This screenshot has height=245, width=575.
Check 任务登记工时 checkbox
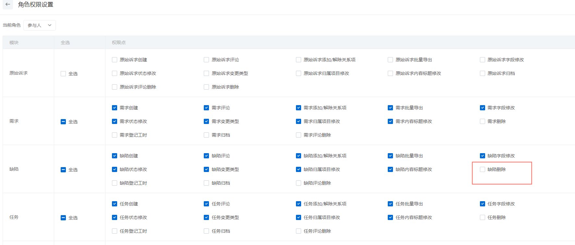pyautogui.click(x=115, y=231)
